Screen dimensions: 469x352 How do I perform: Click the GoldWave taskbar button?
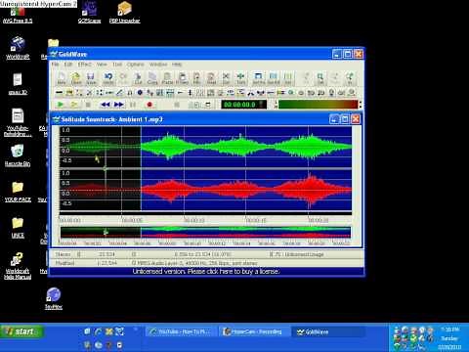click(x=327, y=331)
